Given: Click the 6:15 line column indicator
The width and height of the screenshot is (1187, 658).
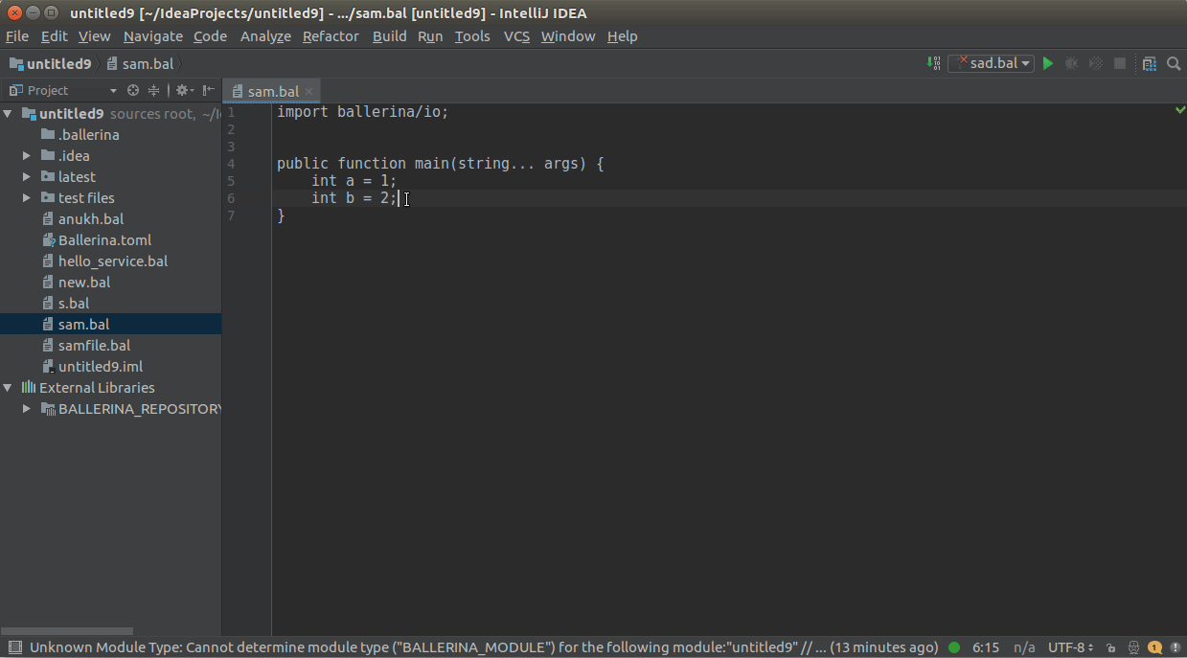Looking at the screenshot, I should pos(986,647).
